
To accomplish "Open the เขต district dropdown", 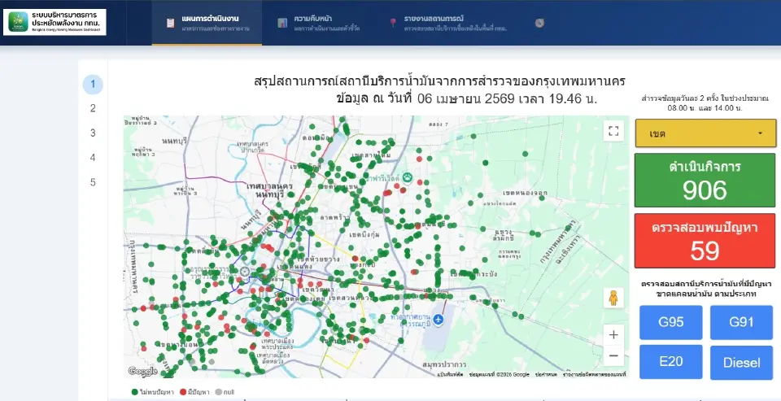I will point(705,133).
